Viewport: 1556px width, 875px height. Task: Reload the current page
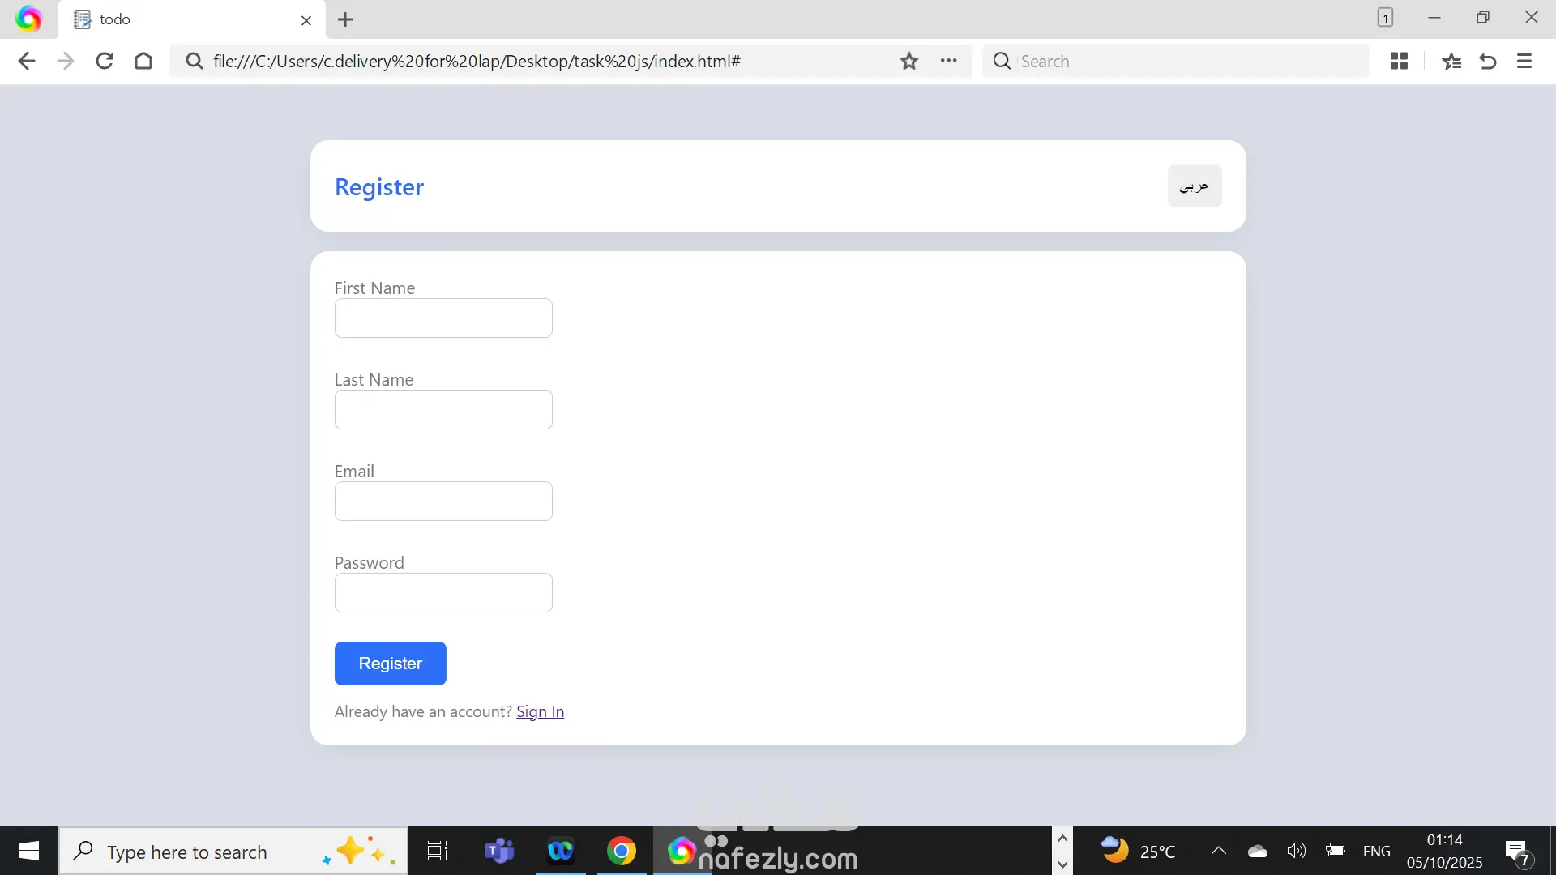(x=105, y=62)
